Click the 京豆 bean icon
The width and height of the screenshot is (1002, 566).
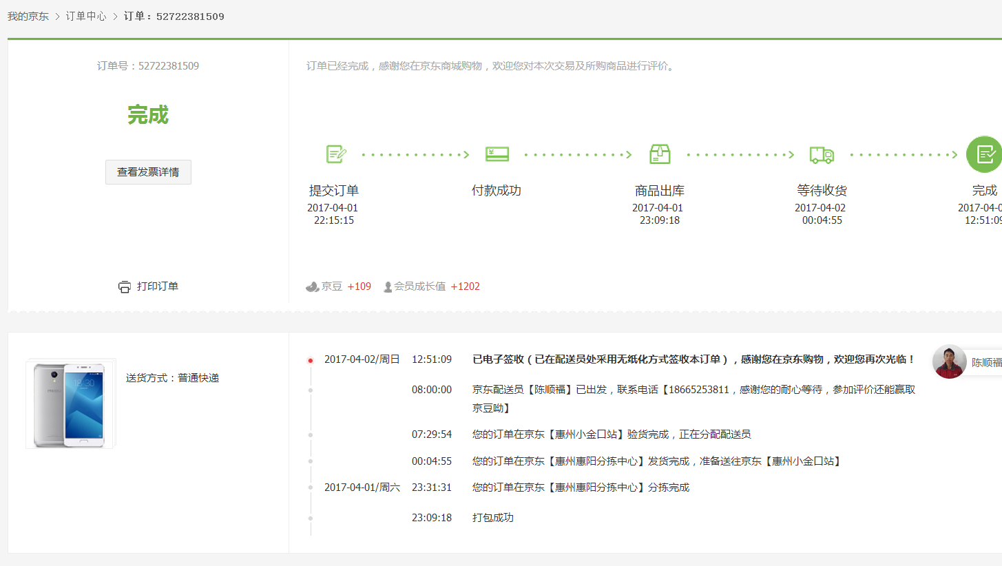tap(312, 286)
